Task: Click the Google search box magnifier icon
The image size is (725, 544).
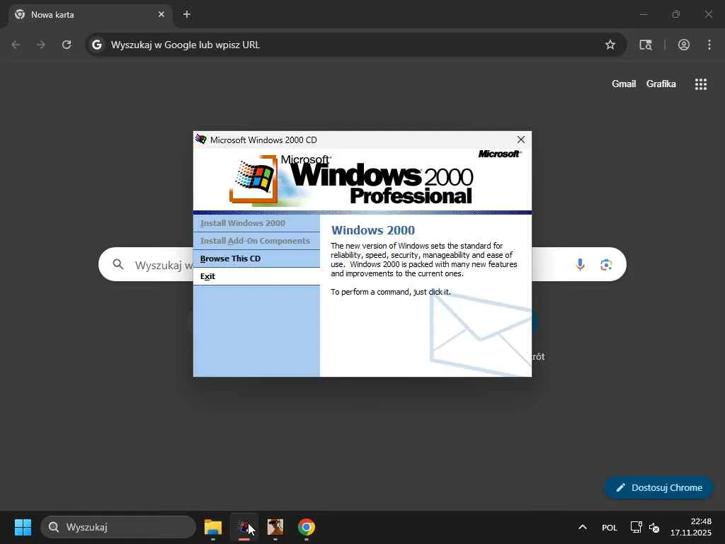Action: [x=118, y=264]
